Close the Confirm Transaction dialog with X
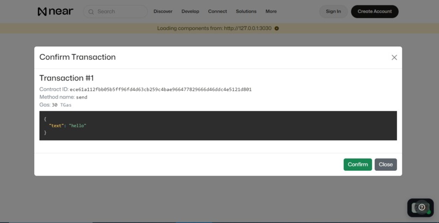Image resolution: width=439 pixels, height=223 pixels. 394,57
